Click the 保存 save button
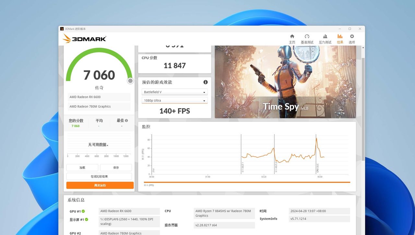The width and height of the screenshot is (415, 235). coord(116,168)
